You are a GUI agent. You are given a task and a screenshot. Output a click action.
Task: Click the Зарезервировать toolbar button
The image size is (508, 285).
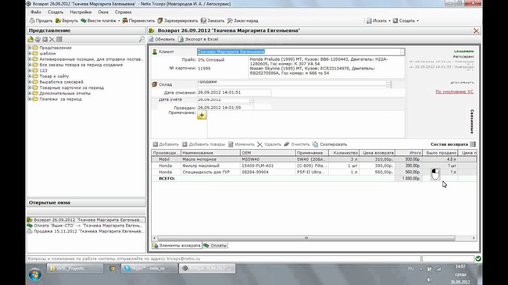pos(178,21)
